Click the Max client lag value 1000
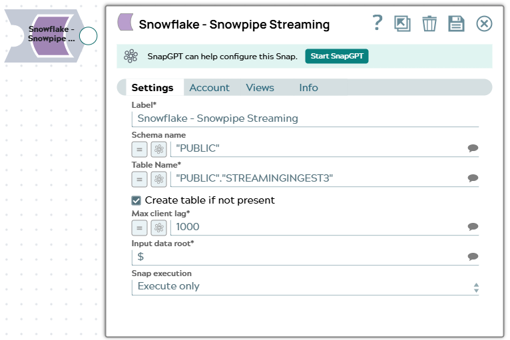510x340 pixels. click(x=188, y=227)
